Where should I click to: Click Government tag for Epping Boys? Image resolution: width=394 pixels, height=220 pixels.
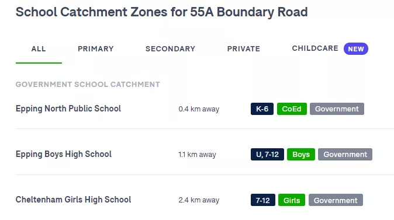point(345,154)
